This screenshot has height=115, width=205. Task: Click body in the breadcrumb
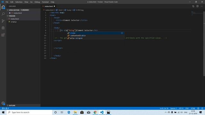[x=69, y=10]
